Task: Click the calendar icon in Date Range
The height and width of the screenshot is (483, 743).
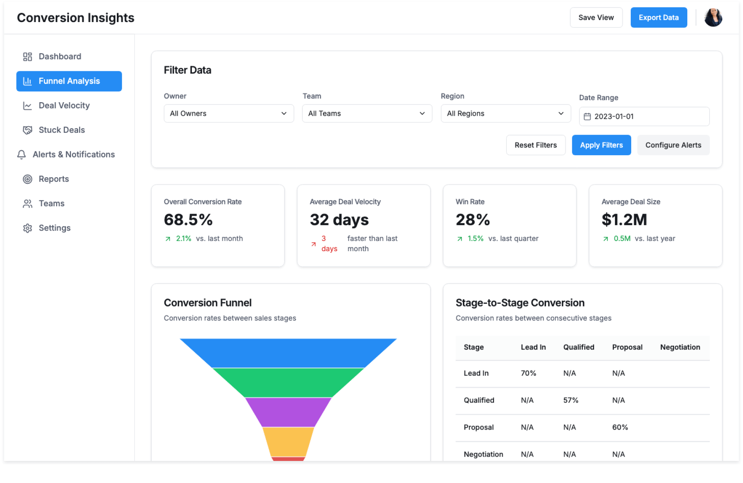Action: [587, 116]
